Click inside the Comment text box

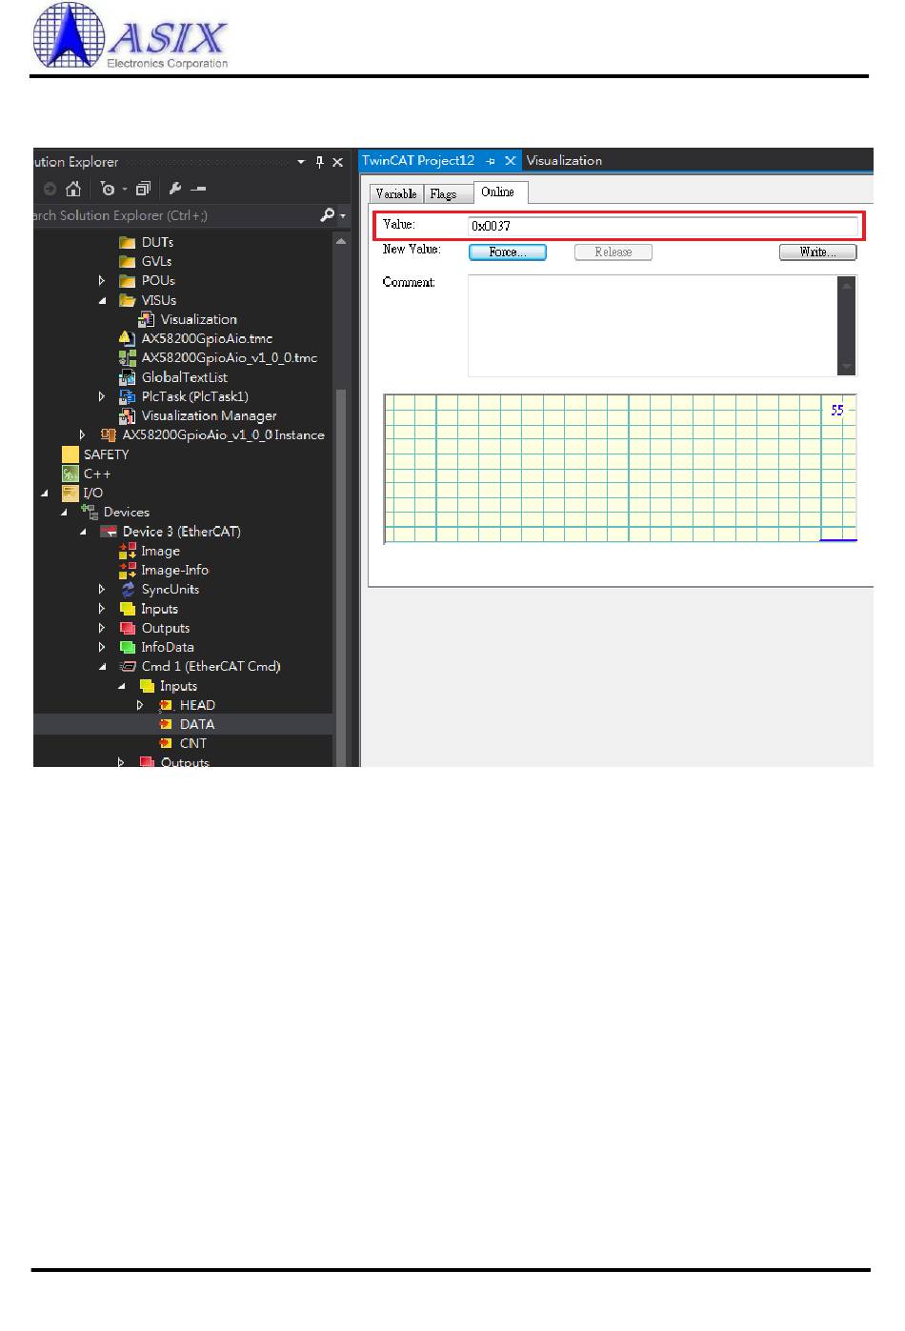653,326
